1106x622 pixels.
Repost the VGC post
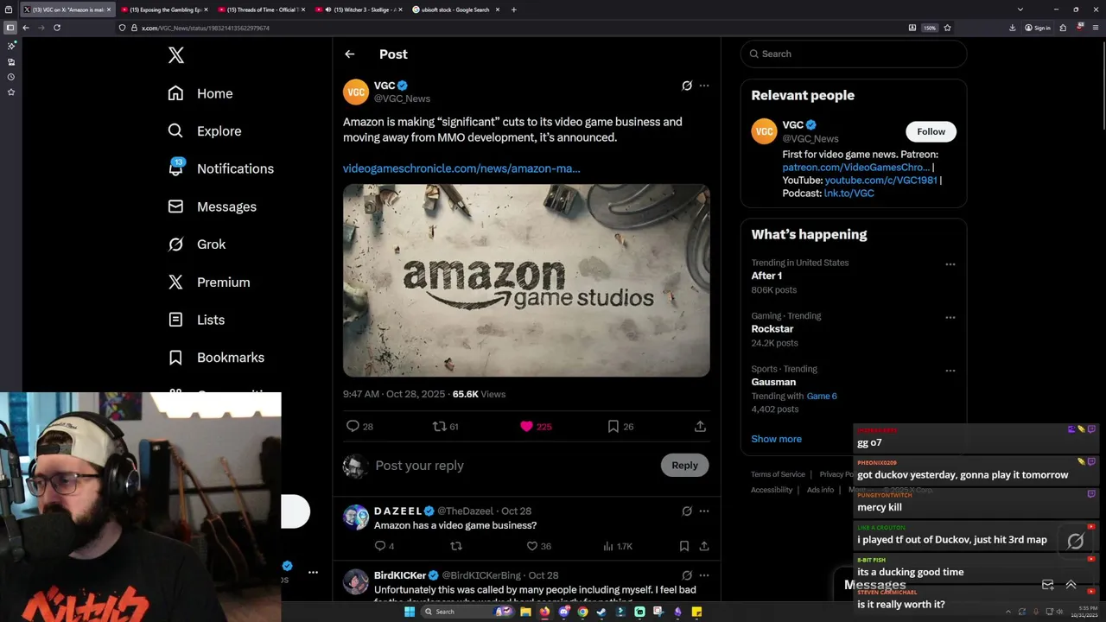(x=445, y=426)
